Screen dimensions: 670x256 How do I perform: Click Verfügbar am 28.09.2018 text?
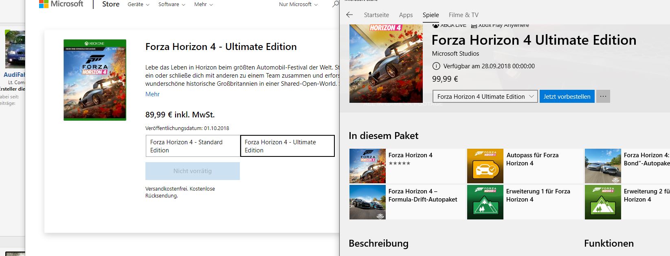[489, 66]
